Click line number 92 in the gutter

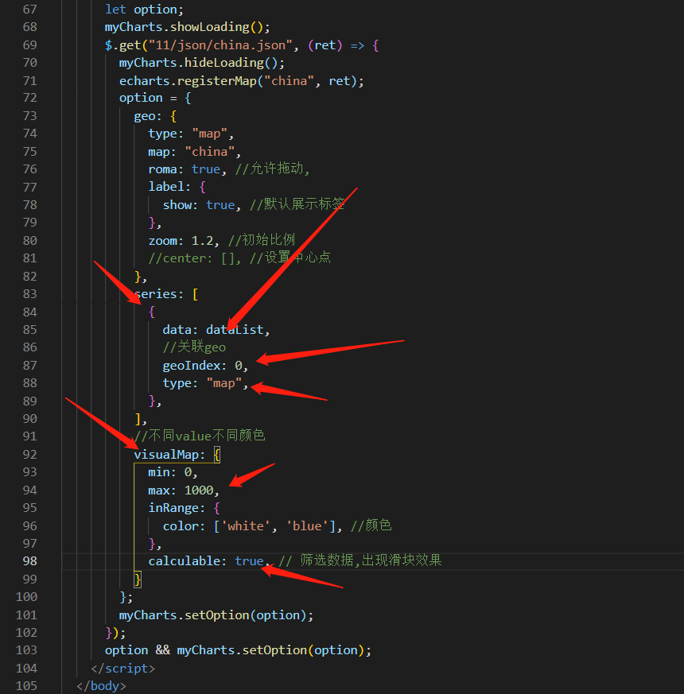[29, 455]
